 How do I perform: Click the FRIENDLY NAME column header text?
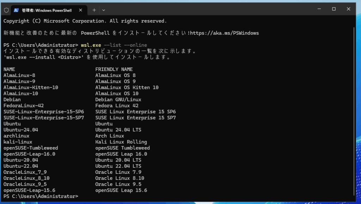114,69
